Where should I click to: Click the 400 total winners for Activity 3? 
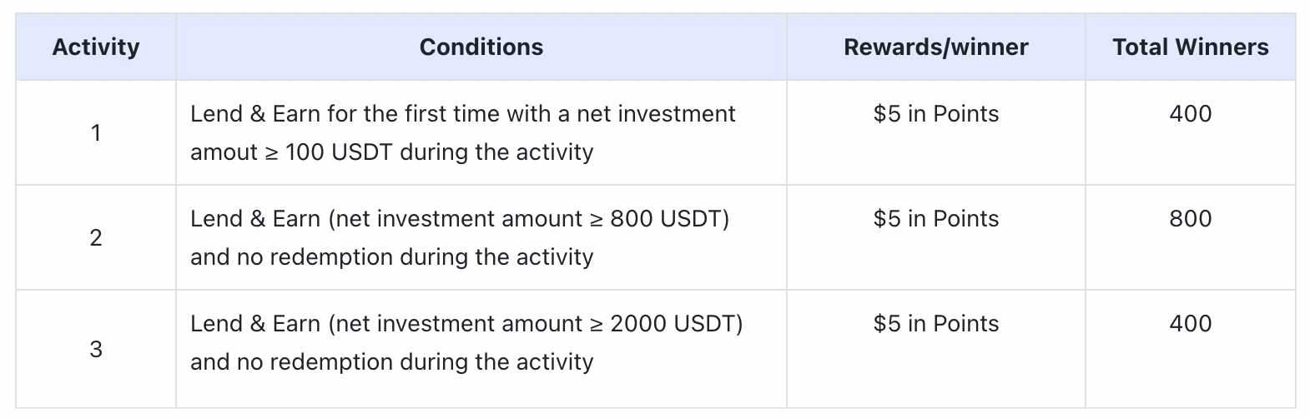pyautogui.click(x=1190, y=324)
